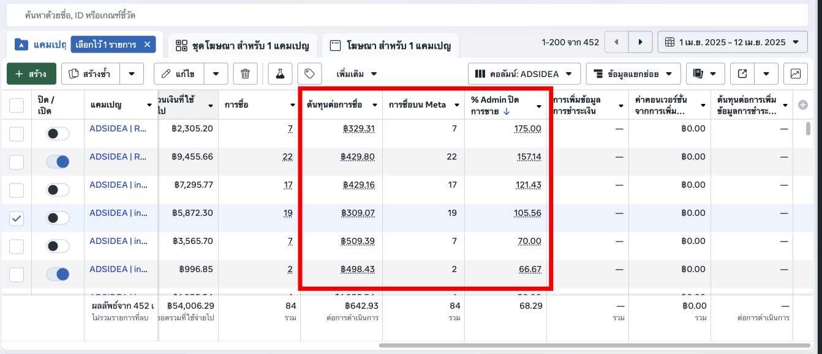Image resolution: width=822 pixels, height=354 pixels.
Task: Remove the 'เลือกไว้ 1 รายการ' selection with X
Action: point(147,45)
